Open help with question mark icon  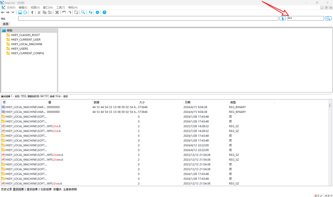(x=105, y=13)
